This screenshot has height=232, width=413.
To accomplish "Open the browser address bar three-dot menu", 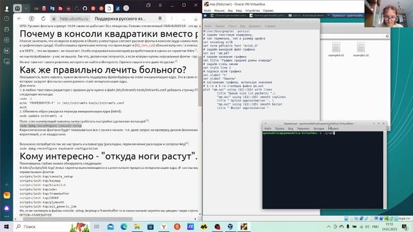I will (172, 19).
